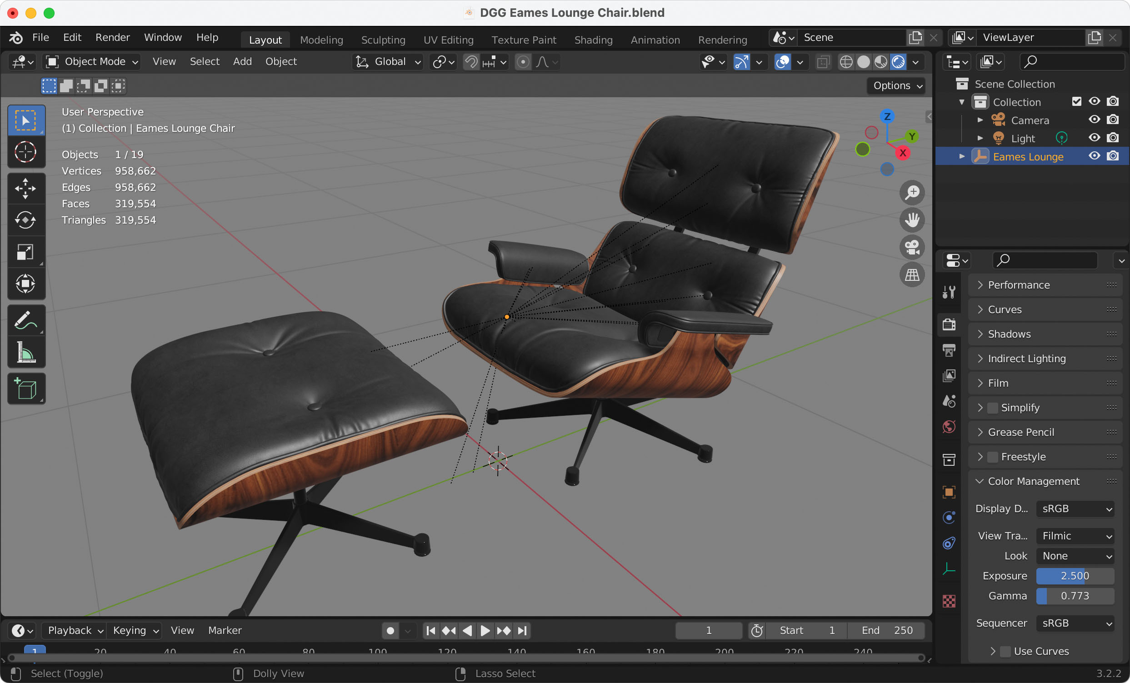
Task: Open the Physics properties tab
Action: pos(949,518)
